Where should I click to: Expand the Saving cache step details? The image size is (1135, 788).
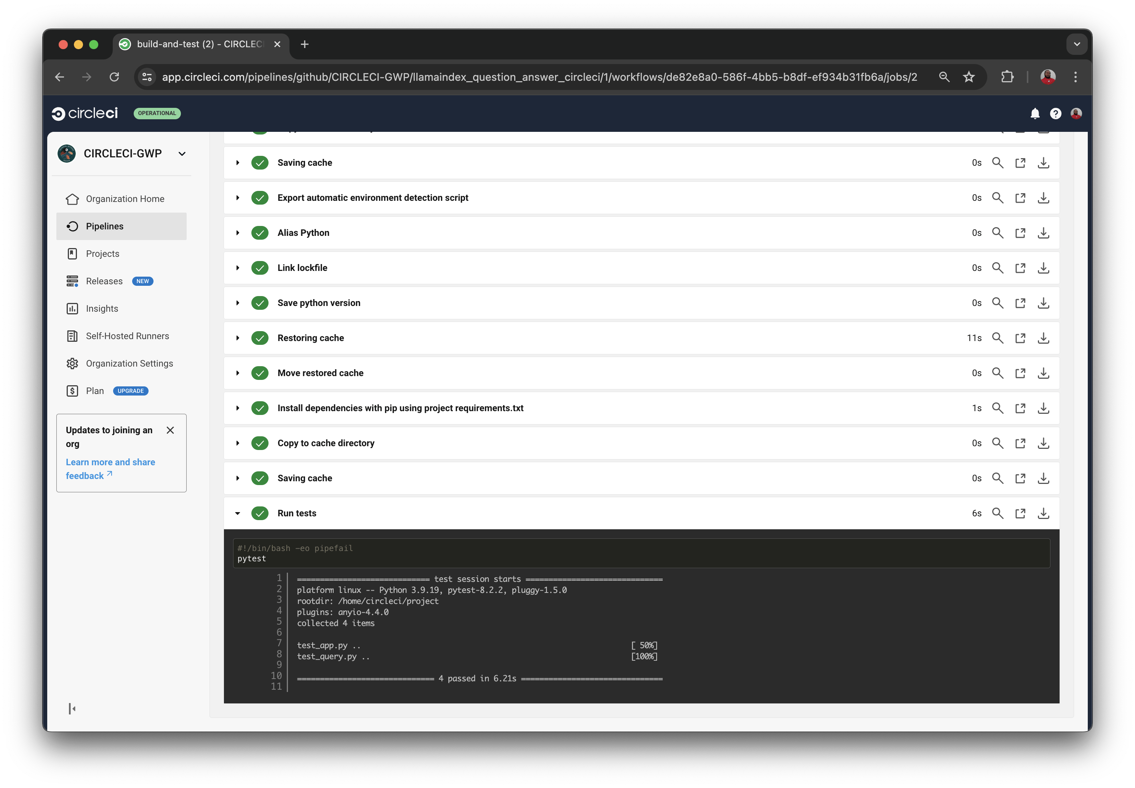click(x=237, y=162)
